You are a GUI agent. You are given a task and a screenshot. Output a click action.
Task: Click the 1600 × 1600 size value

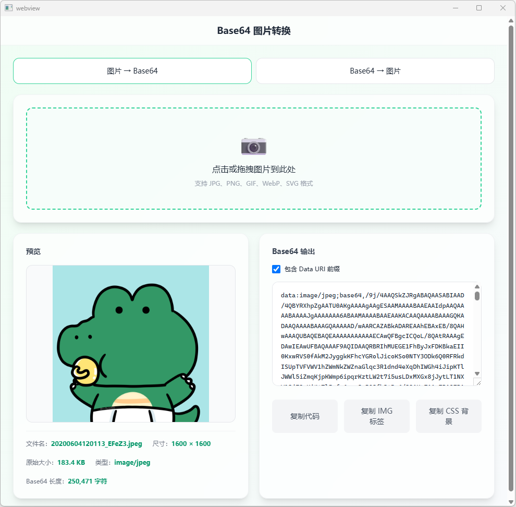191,444
